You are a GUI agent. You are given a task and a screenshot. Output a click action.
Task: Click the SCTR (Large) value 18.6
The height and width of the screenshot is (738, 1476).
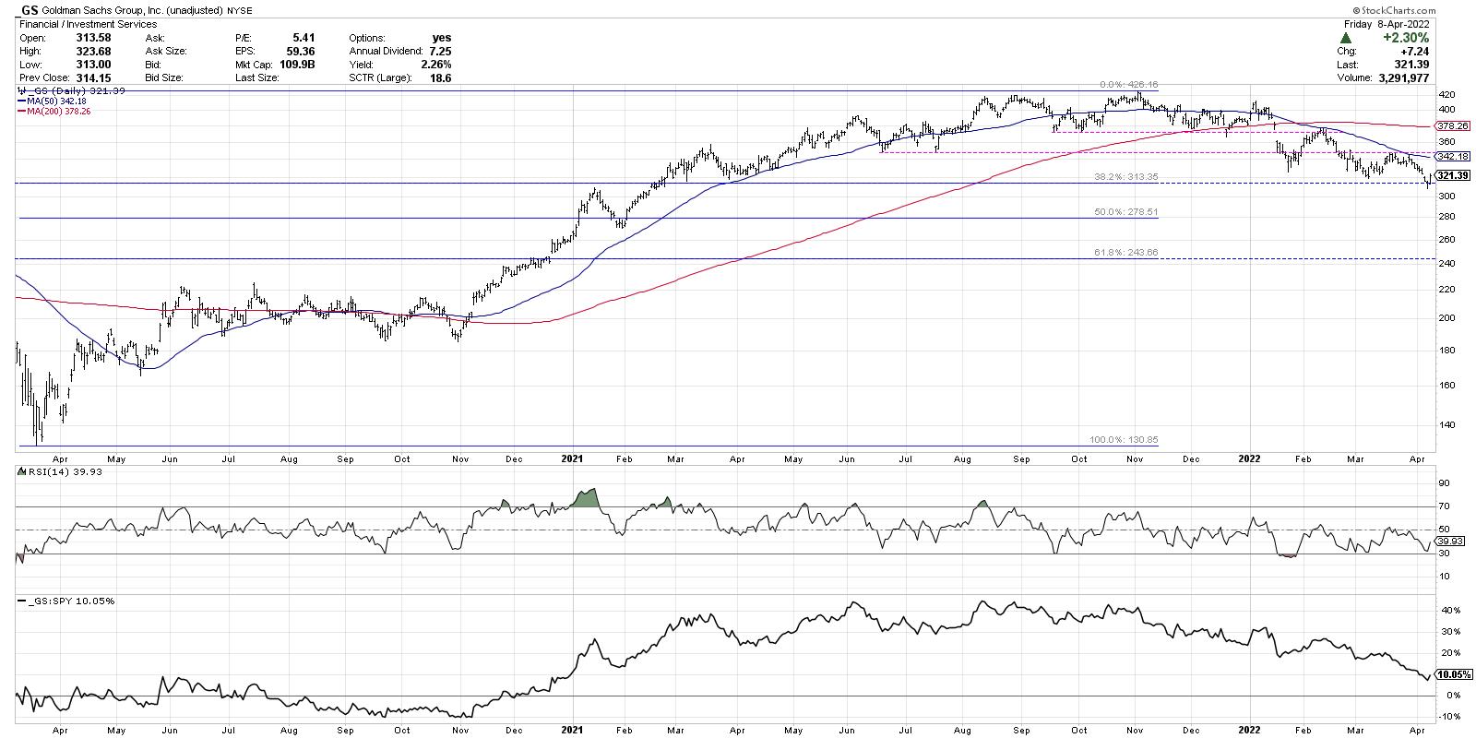440,80
